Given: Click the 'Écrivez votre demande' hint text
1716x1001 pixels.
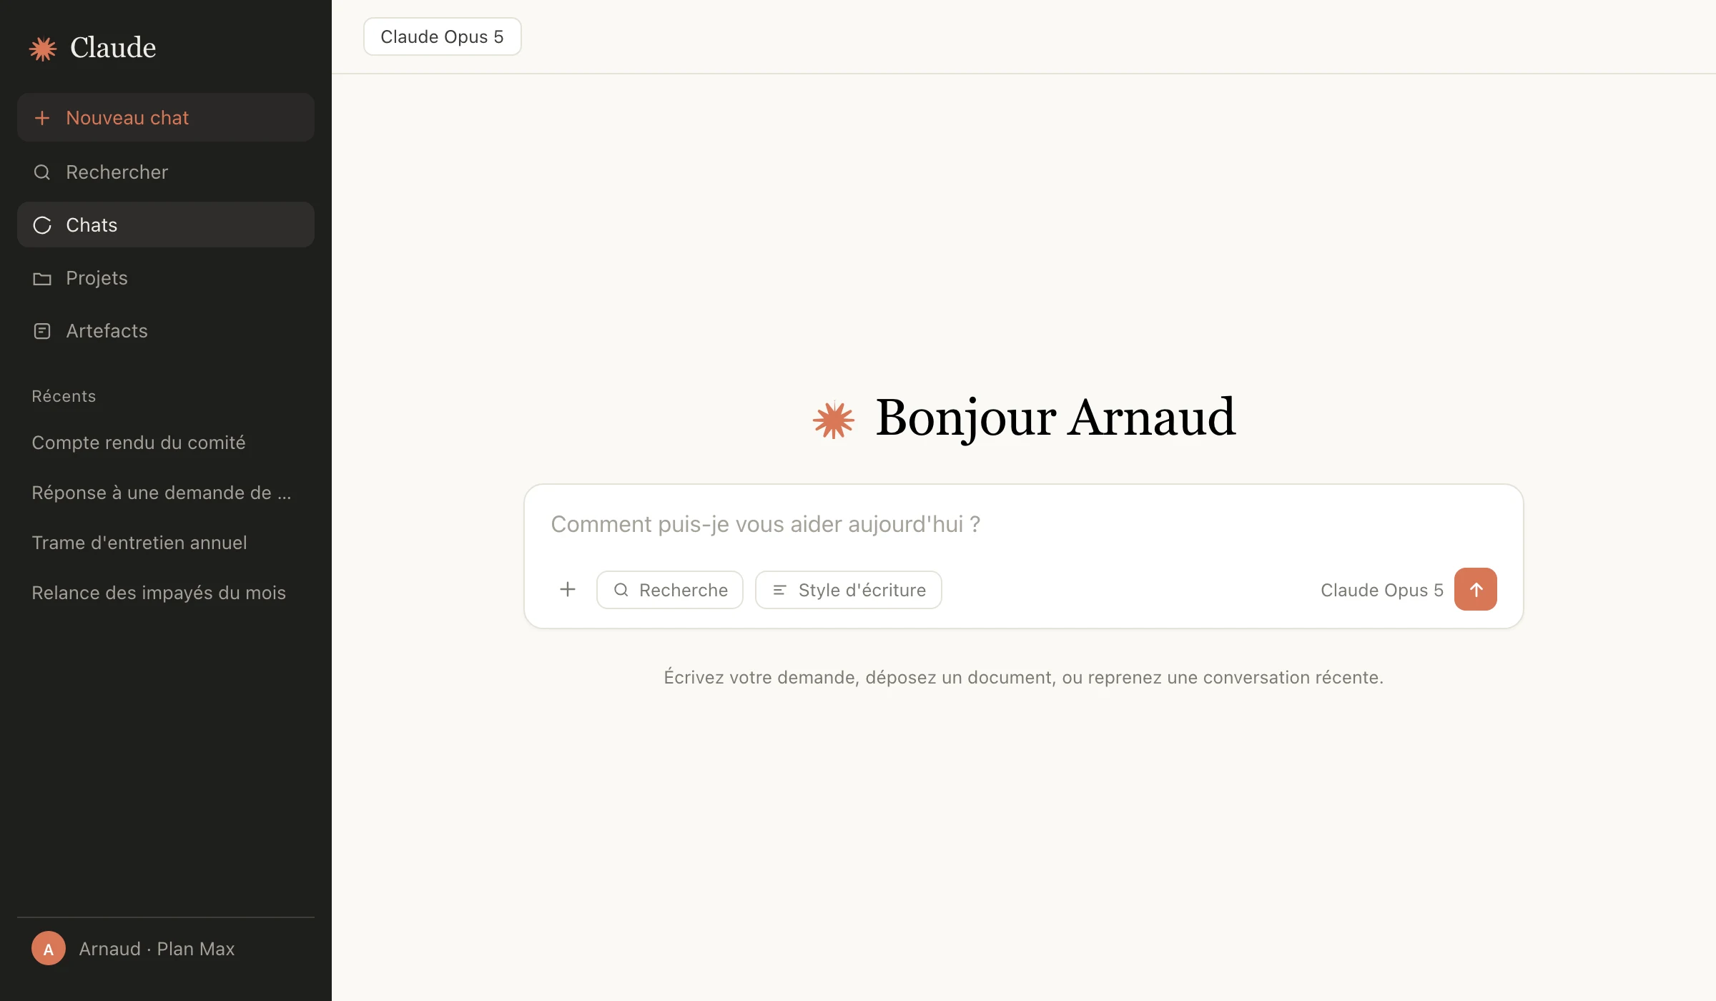Looking at the screenshot, I should pyautogui.click(x=1023, y=677).
